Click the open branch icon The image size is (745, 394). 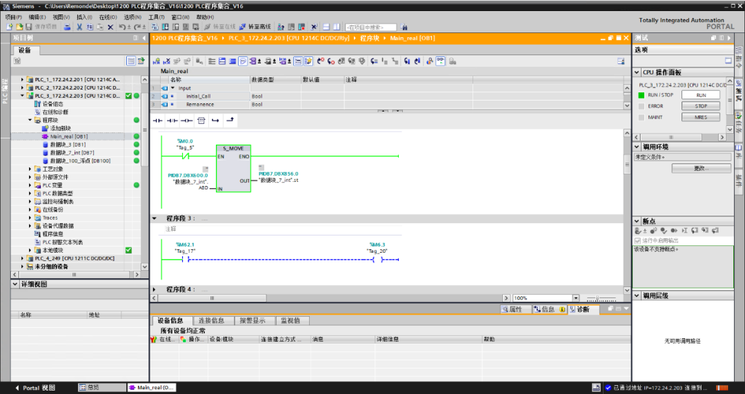[215, 121]
